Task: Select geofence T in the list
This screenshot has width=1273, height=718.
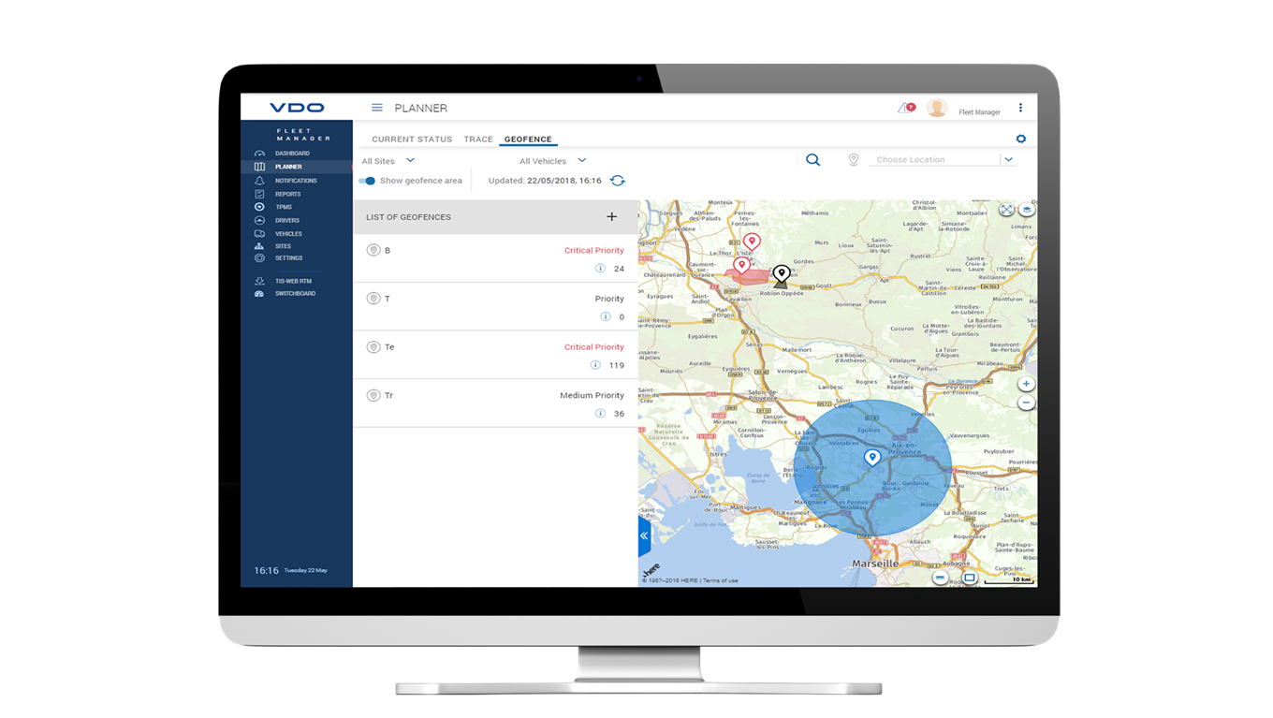Action: click(496, 306)
